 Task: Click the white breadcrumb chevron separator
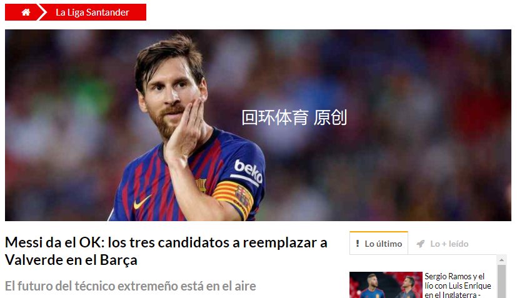[42, 12]
